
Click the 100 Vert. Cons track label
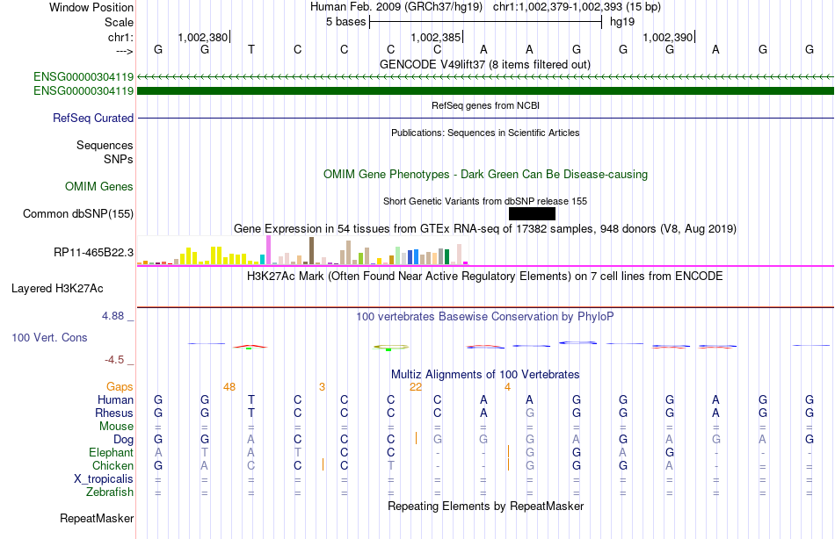click(49, 337)
